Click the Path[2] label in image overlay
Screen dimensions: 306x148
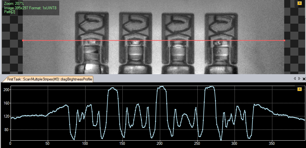point(10,12)
